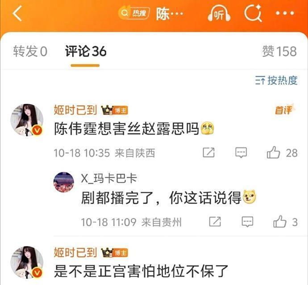Tap the back arrow icon
The image size is (308, 285).
pos(17,13)
